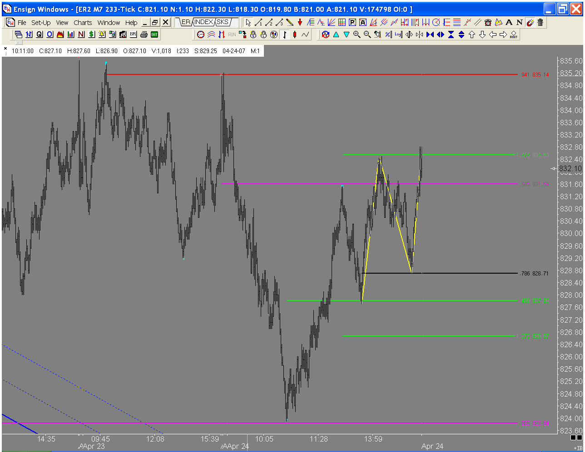Screen dimensions: 585x452
Task: Open the Charts menu
Action: point(83,22)
